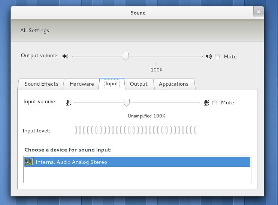Go to the Output tab
This screenshot has height=205, width=278.
pyautogui.click(x=139, y=84)
